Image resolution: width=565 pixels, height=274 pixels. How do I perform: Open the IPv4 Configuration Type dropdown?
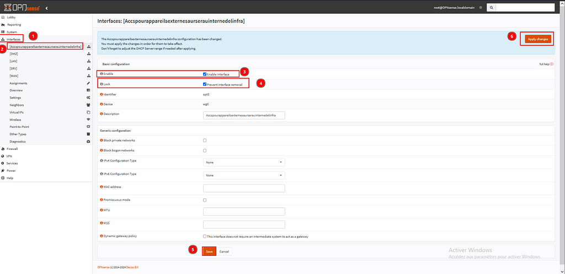(x=244, y=163)
